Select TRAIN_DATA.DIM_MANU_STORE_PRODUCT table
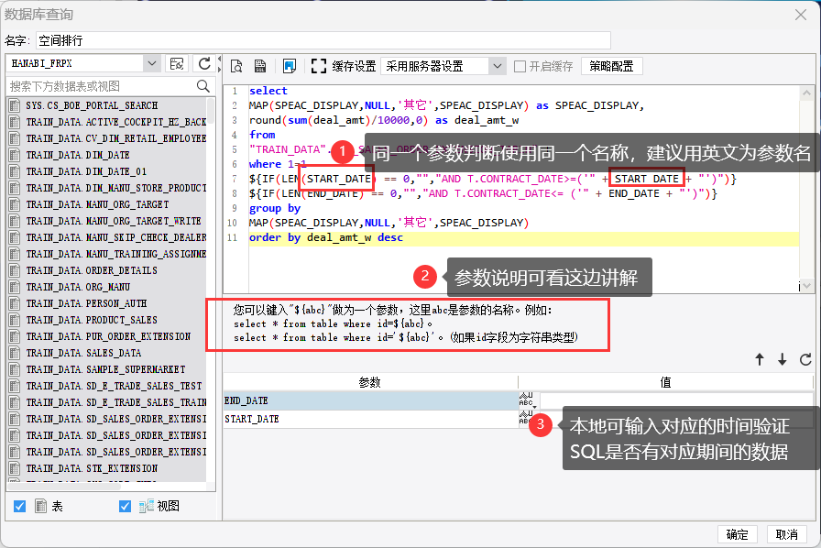 point(116,188)
